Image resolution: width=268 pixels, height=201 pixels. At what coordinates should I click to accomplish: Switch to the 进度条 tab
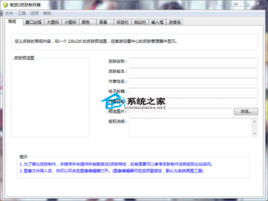click(174, 22)
